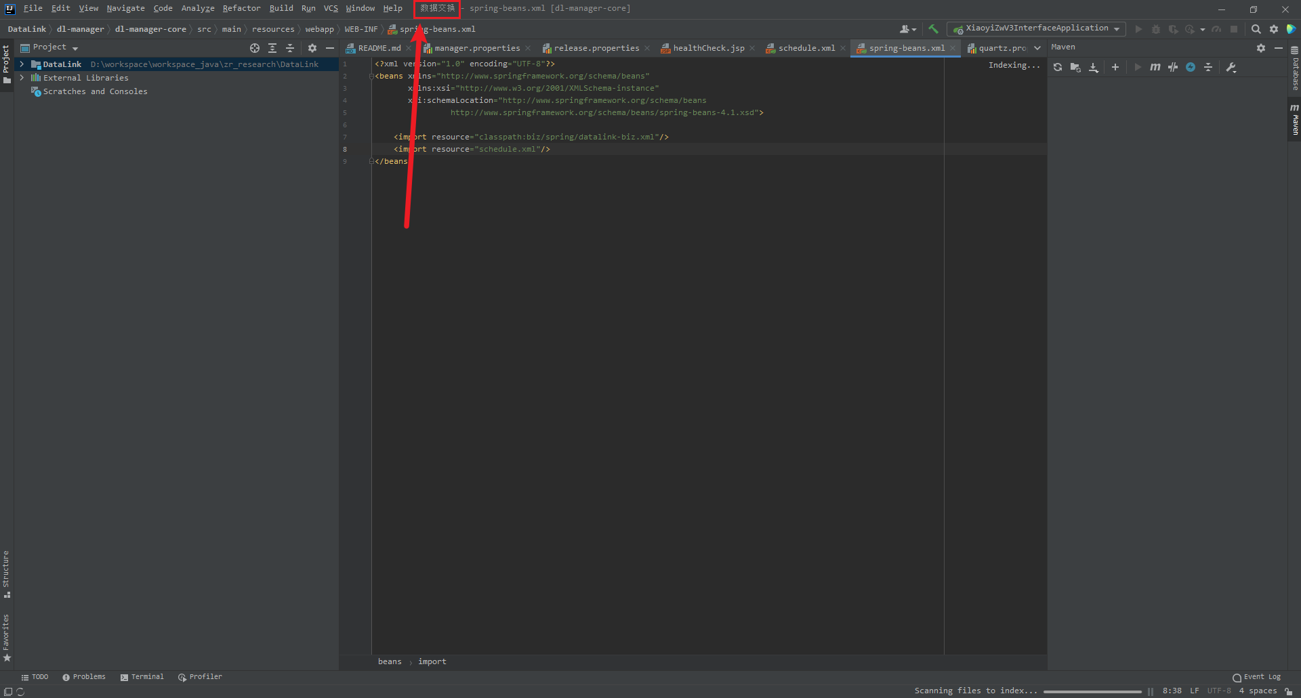Screen dimensions: 1301x698
Task: Expand External Libraries node
Action: click(22, 78)
